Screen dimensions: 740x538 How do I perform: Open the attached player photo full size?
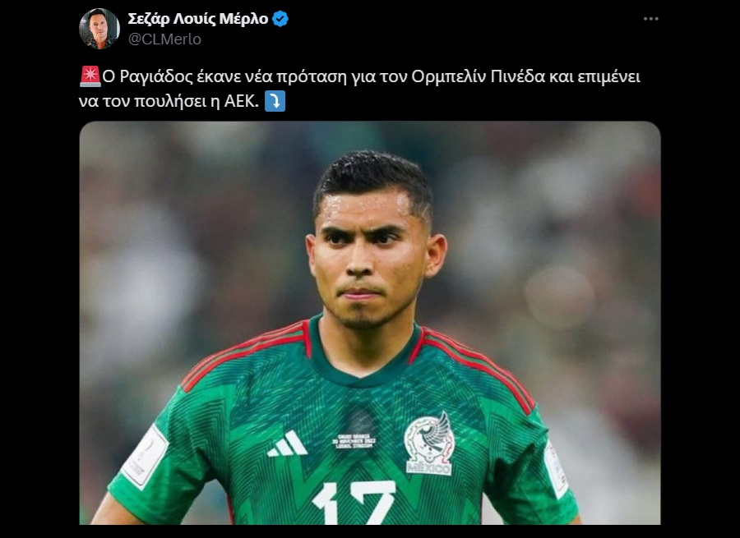[x=370, y=323]
